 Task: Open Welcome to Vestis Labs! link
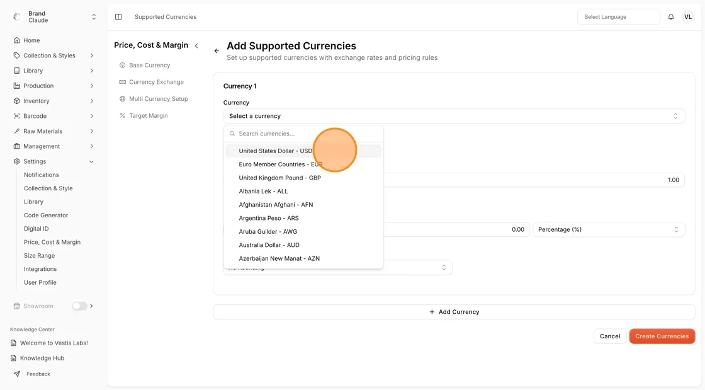coord(54,343)
